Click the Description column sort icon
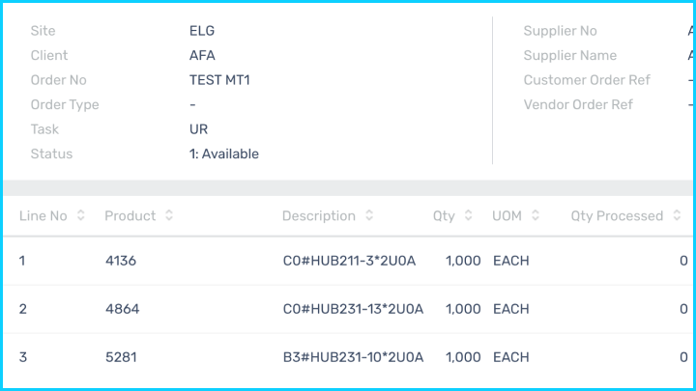The width and height of the screenshot is (696, 391). tap(369, 216)
